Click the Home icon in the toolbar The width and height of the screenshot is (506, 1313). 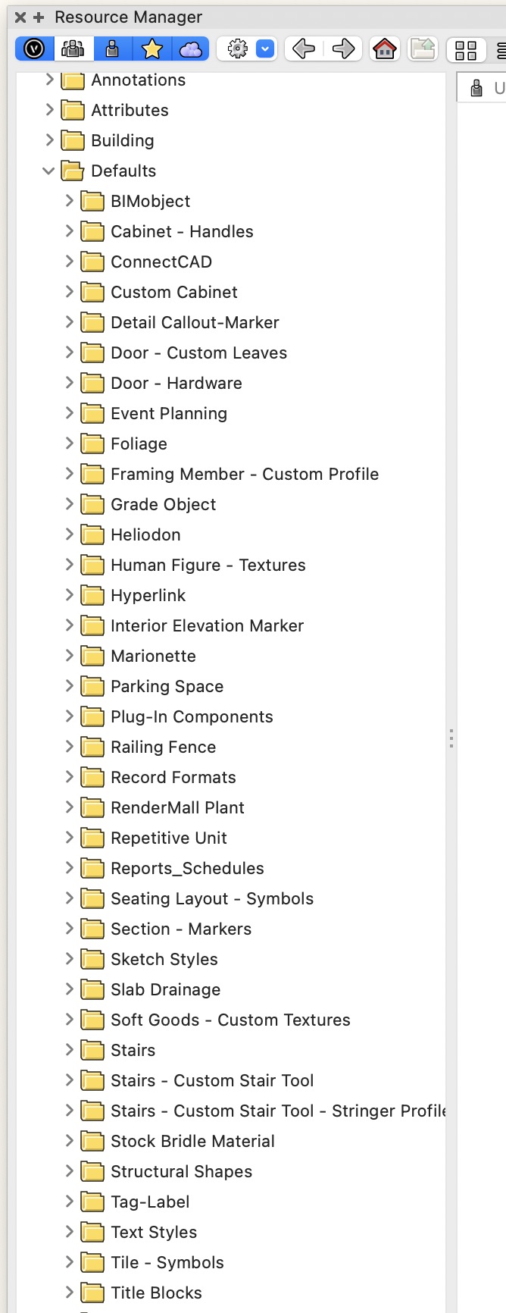tap(385, 49)
